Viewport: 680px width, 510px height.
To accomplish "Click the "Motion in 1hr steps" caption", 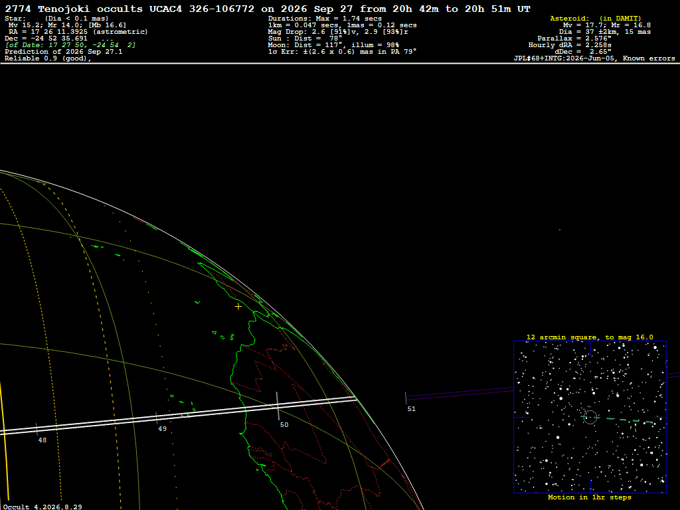I will (x=590, y=497).
